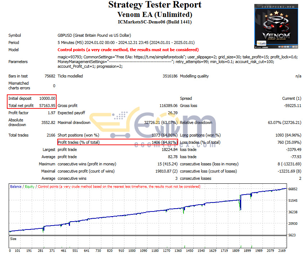Image resolution: width=305 pixels, height=254 pixels.
Task: Click the magic=93793 parameters line
Action: coord(178,57)
